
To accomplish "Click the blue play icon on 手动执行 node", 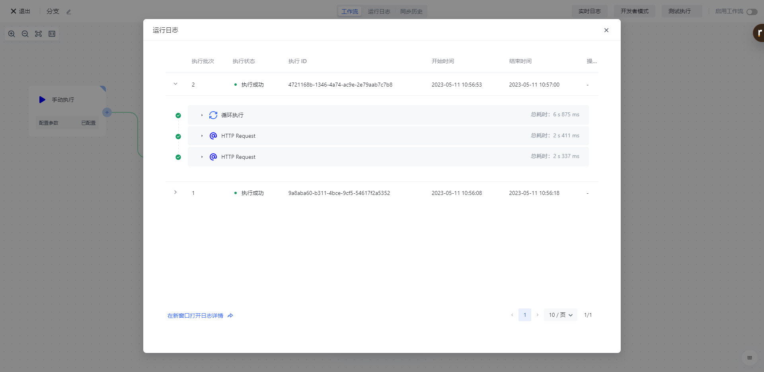I will coord(42,100).
